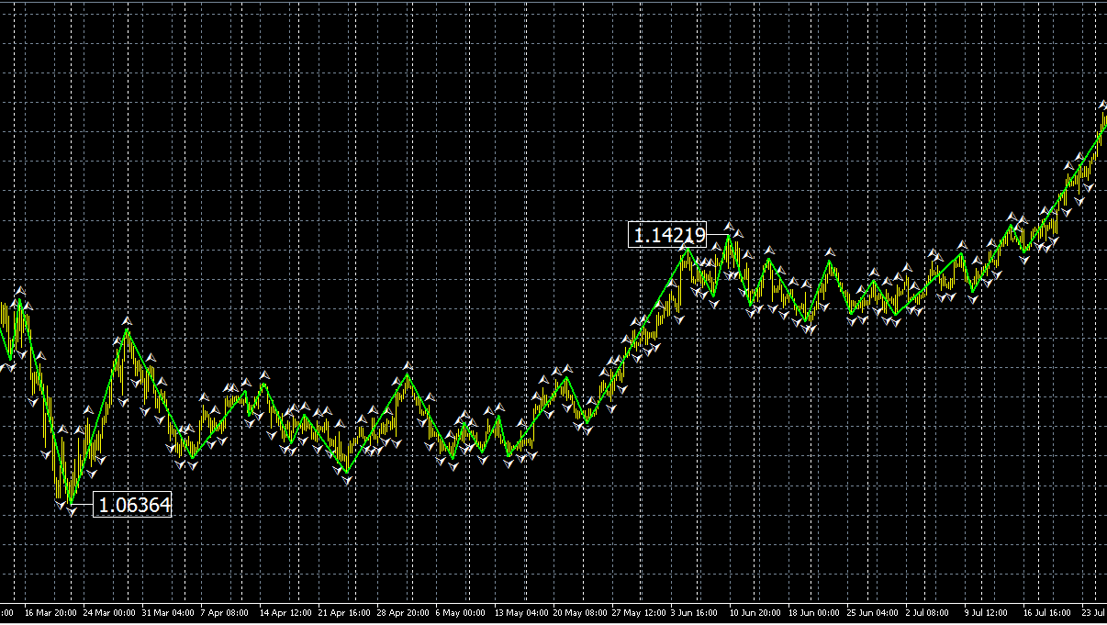Click the 2 Jul 08:00 time label
This screenshot has height=625, width=1107.
point(929,613)
